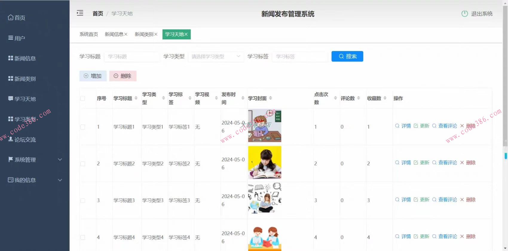
Task: Click 查看评论 for 学习标题2
Action: [x=445, y=163]
